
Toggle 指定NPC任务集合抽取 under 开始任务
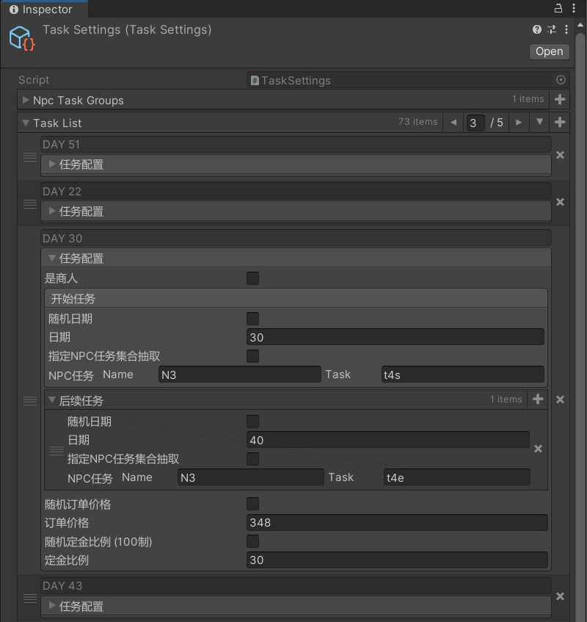tap(252, 356)
